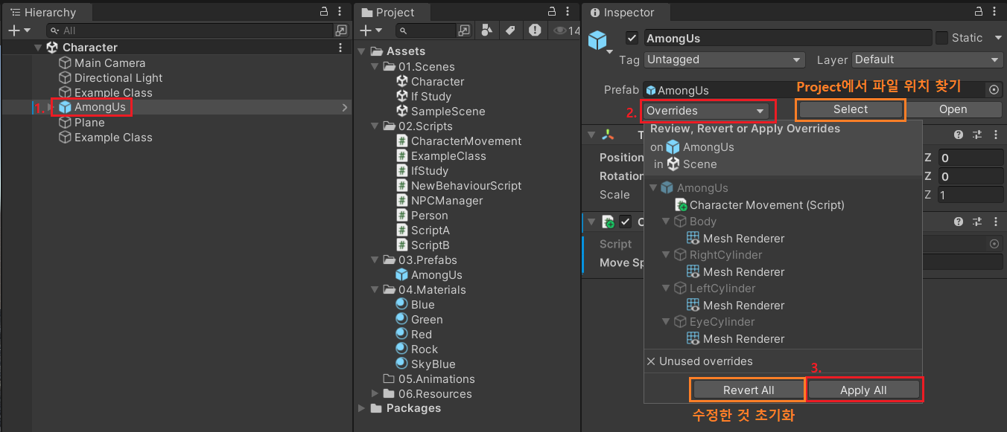Screen dimensions: 1007x432
Task: Click the Apply All button
Action: (x=863, y=390)
